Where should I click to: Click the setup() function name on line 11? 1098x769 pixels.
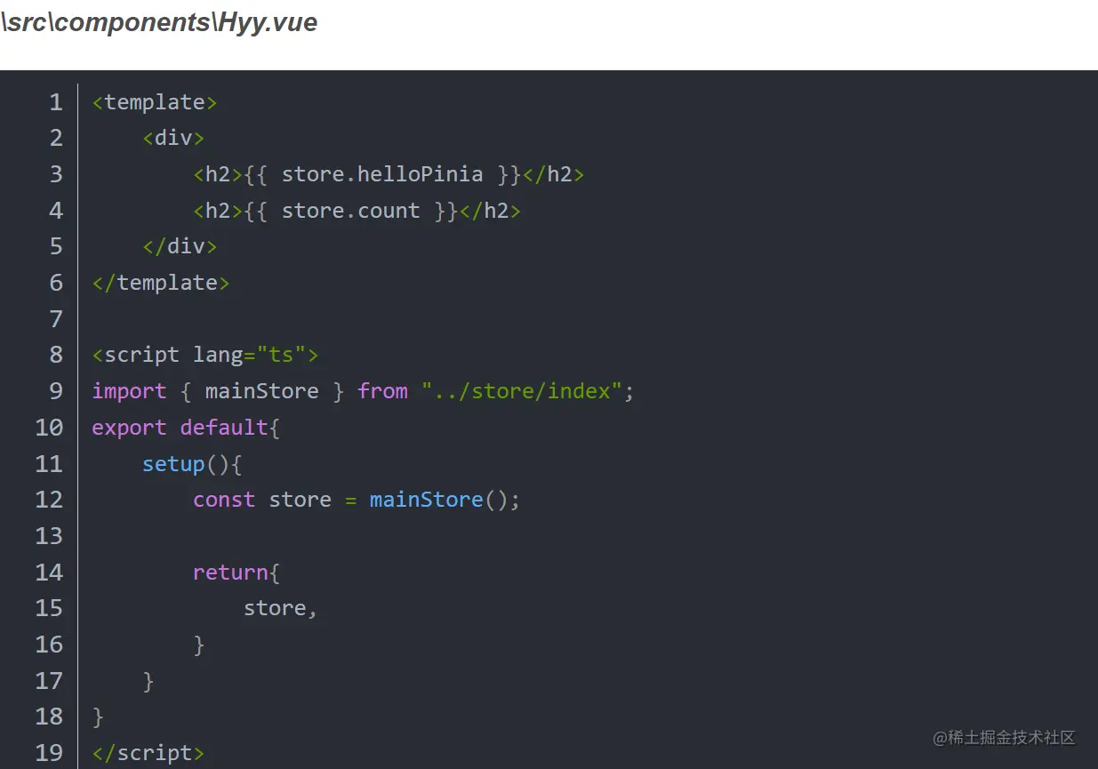pos(173,464)
